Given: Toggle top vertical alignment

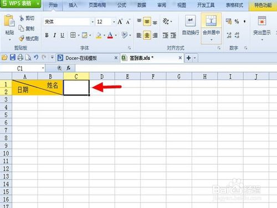Looking at the screenshot, I should (x=139, y=21).
